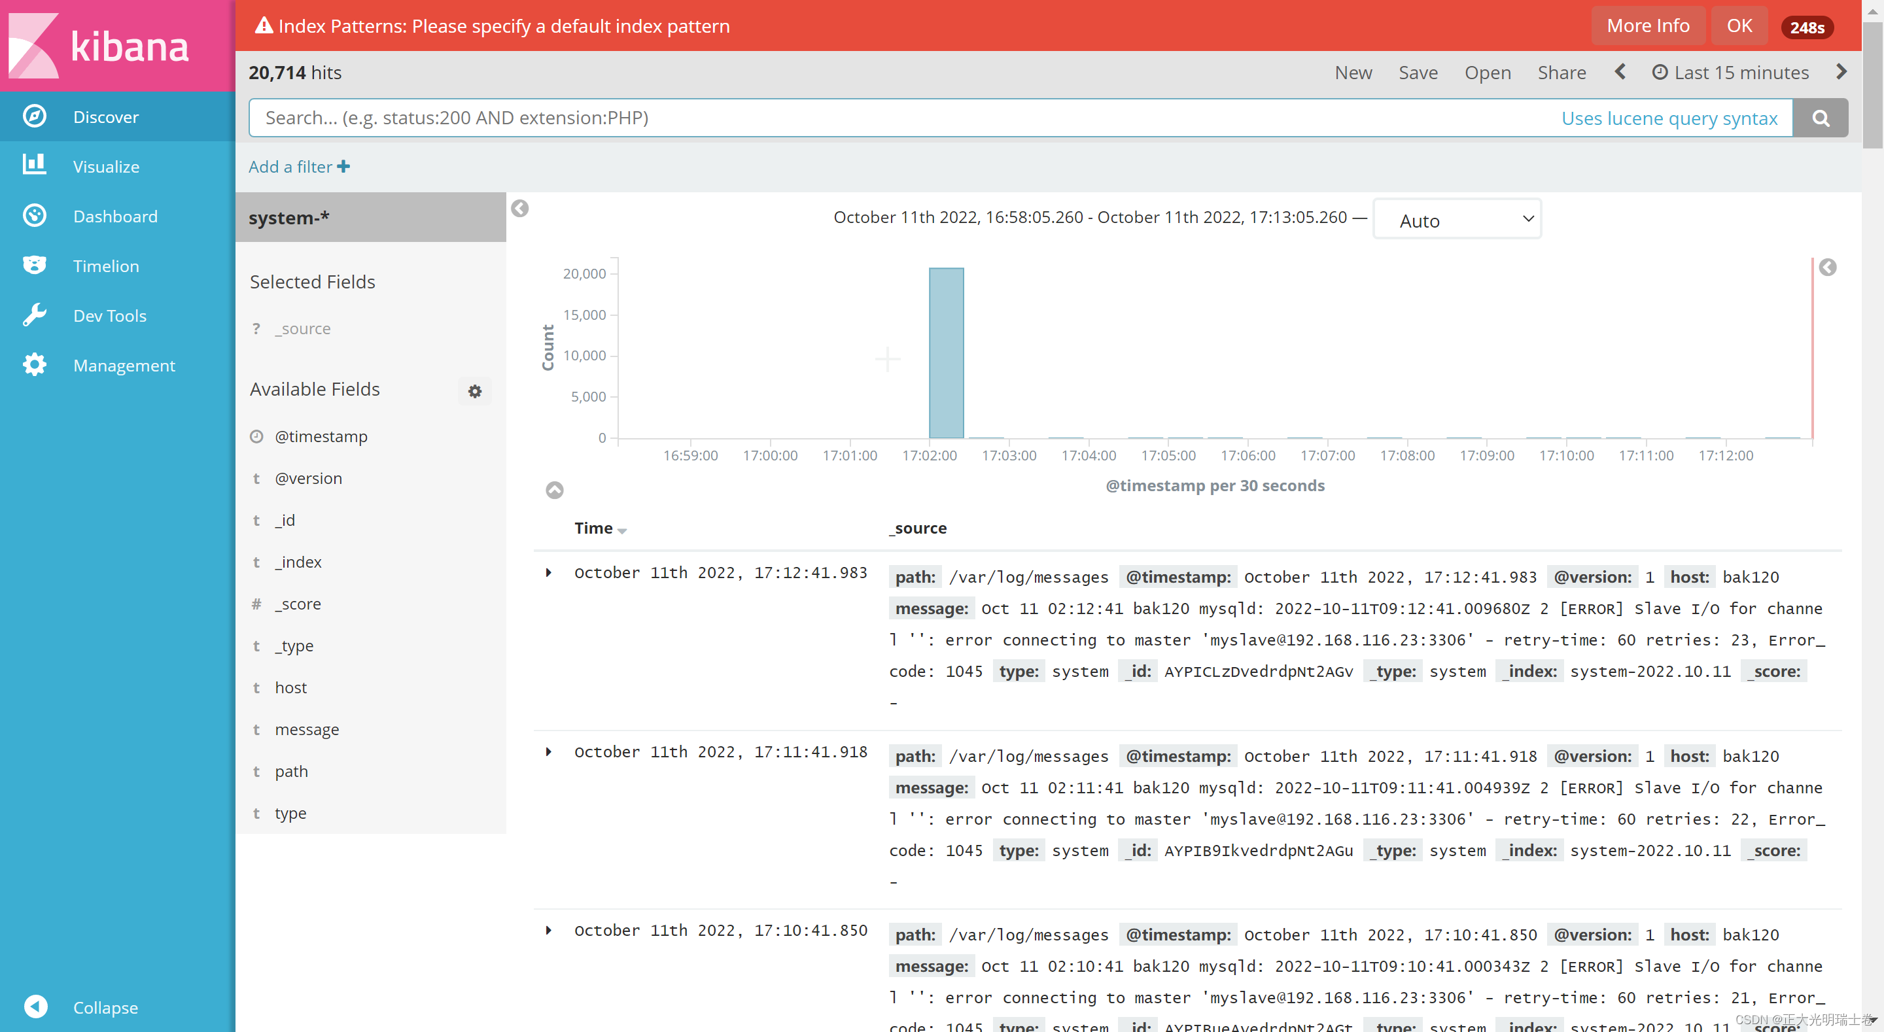Expand the 17:11:41 log document entry

(x=550, y=752)
